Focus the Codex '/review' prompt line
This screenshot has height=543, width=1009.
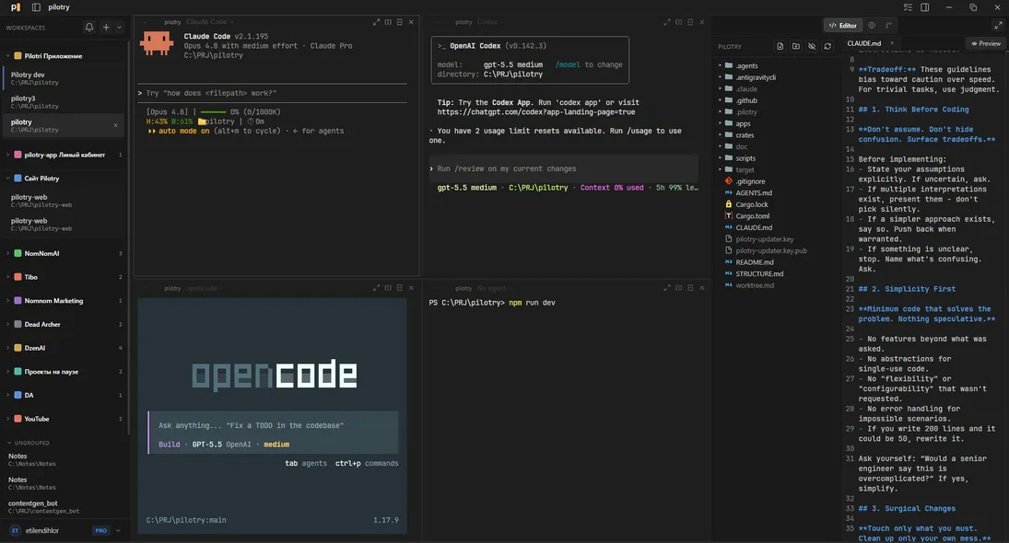point(564,168)
